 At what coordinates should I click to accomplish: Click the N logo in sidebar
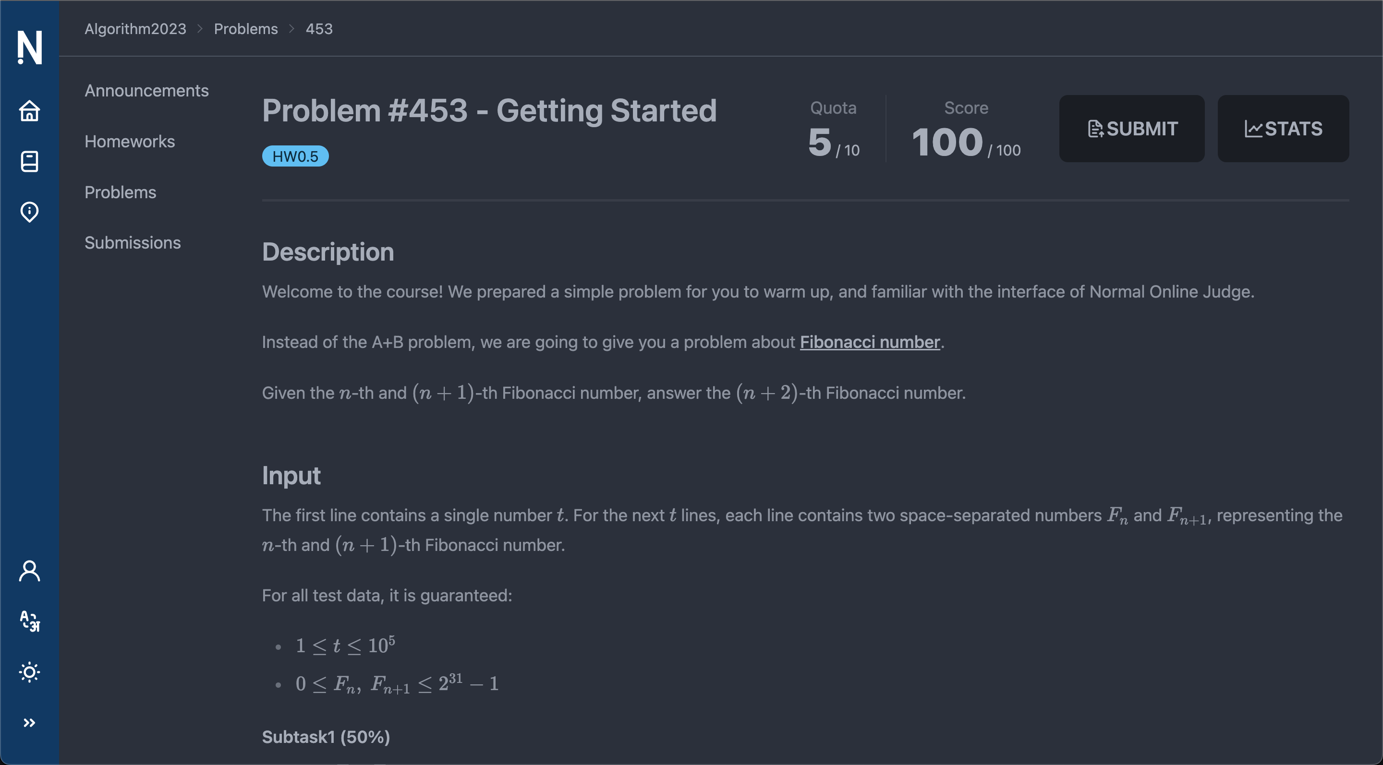coord(29,47)
